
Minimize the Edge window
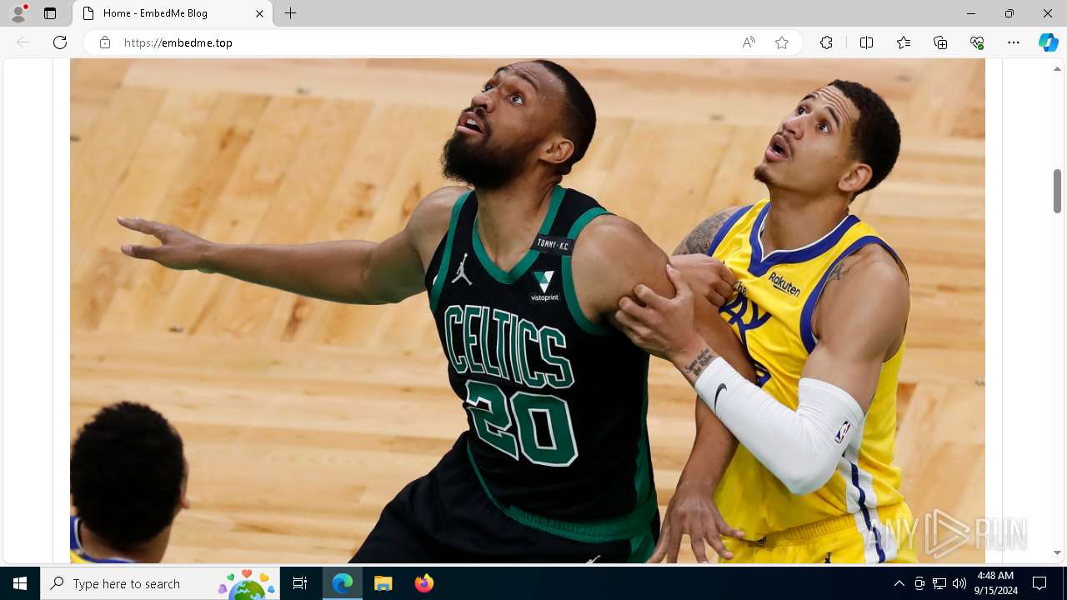tap(970, 13)
